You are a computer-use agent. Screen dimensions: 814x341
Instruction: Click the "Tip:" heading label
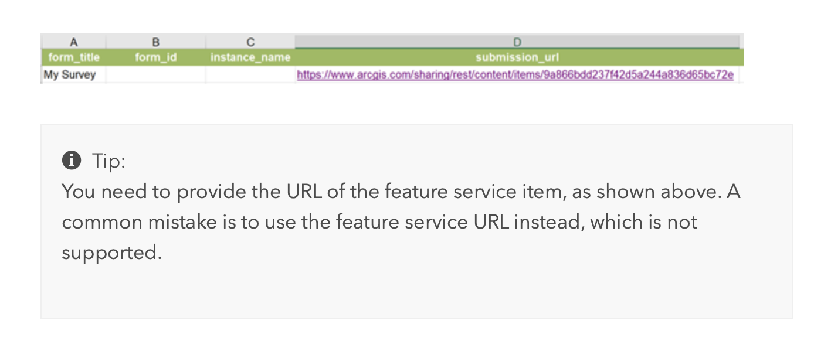[108, 161]
